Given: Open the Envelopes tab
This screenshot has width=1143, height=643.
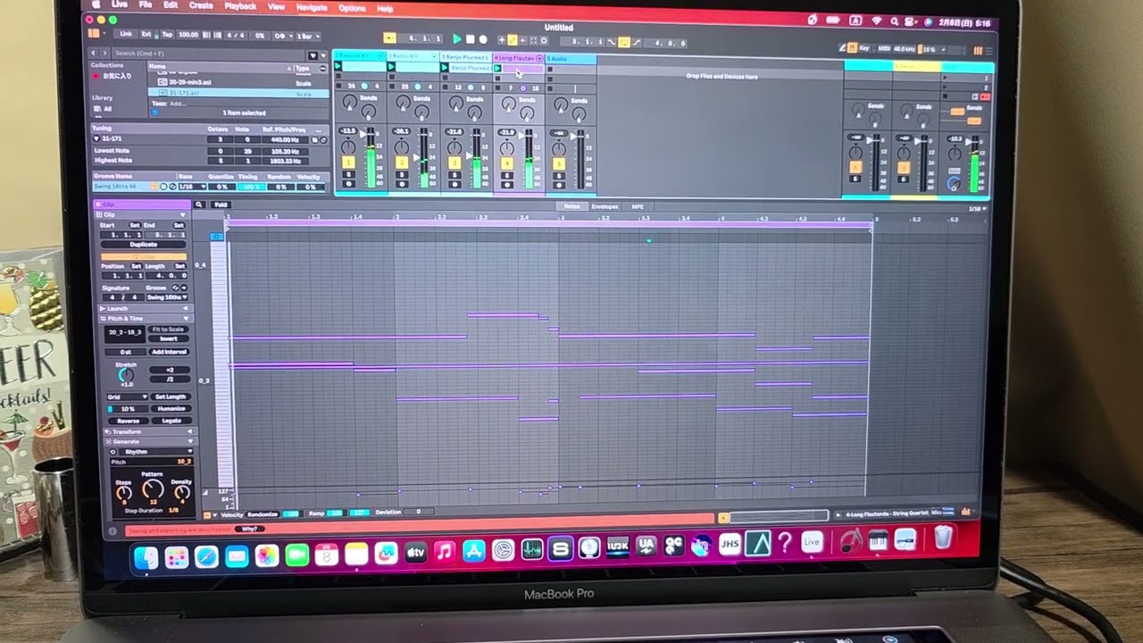Looking at the screenshot, I should coord(605,206).
